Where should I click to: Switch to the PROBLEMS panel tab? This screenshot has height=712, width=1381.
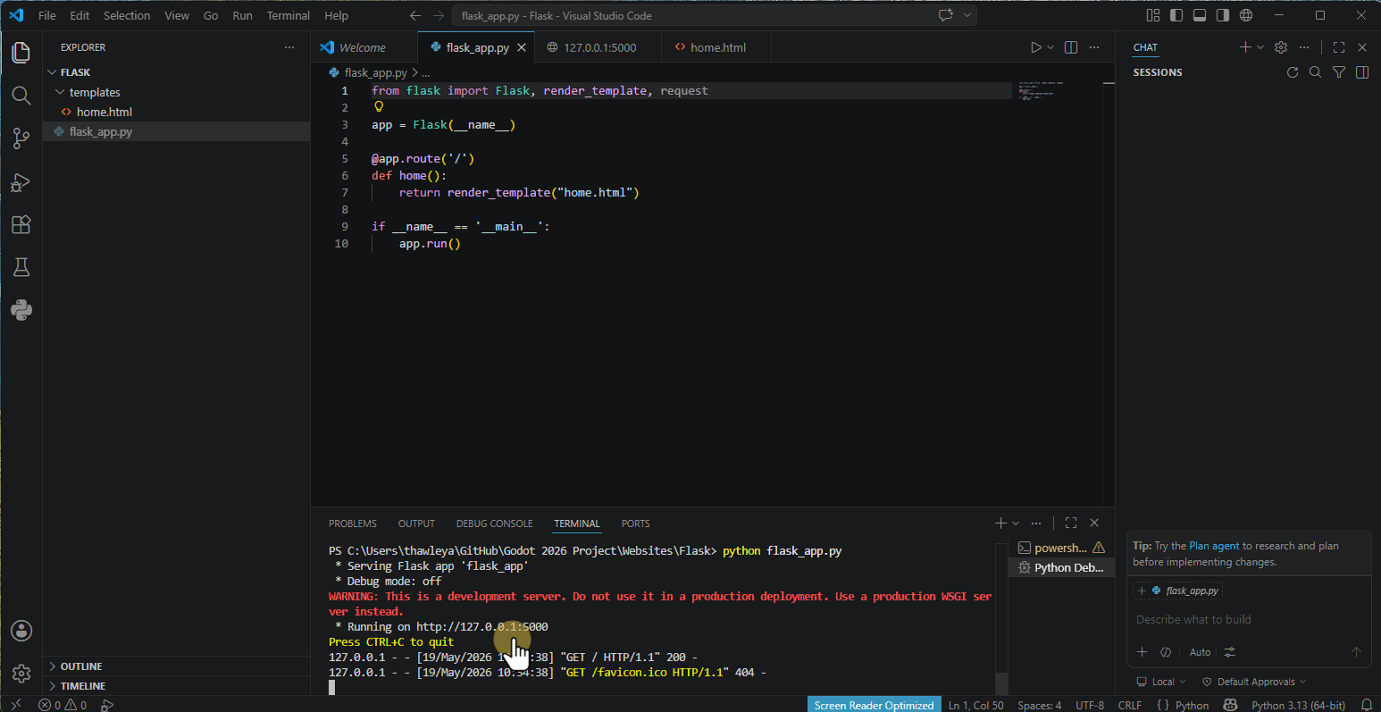click(x=353, y=524)
